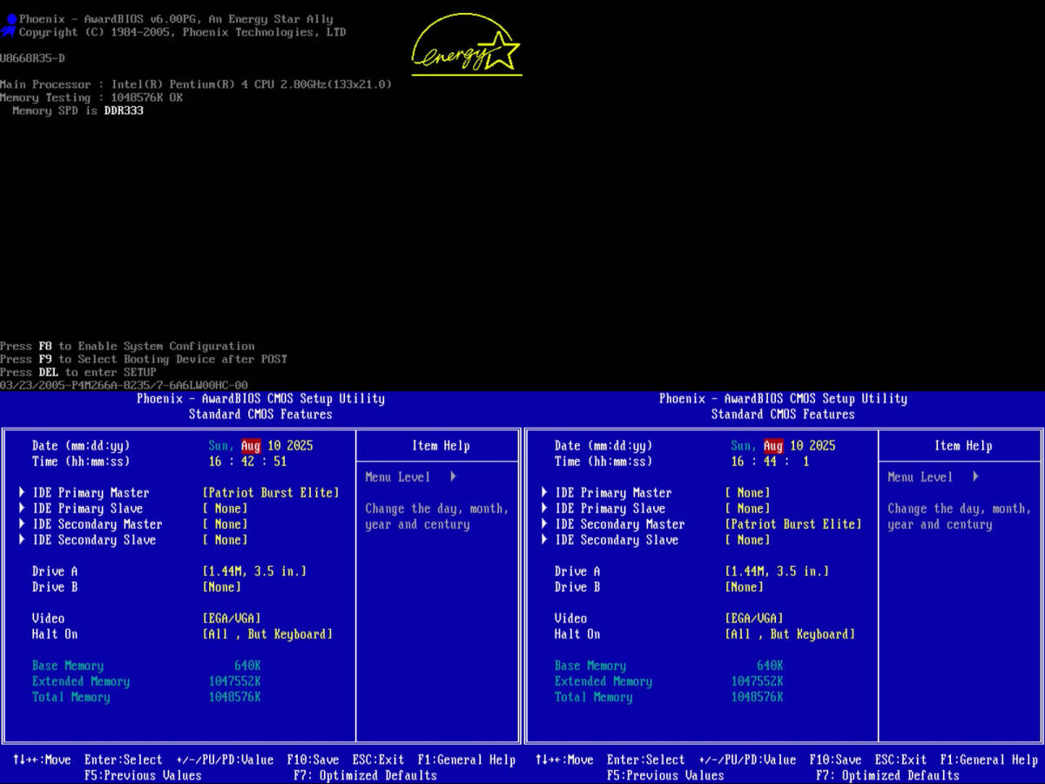Click +/-/PU/PD:Value in right screen footer

747,760
